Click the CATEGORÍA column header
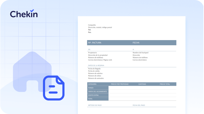Screen dimensions: 204x114 [92, 84]
